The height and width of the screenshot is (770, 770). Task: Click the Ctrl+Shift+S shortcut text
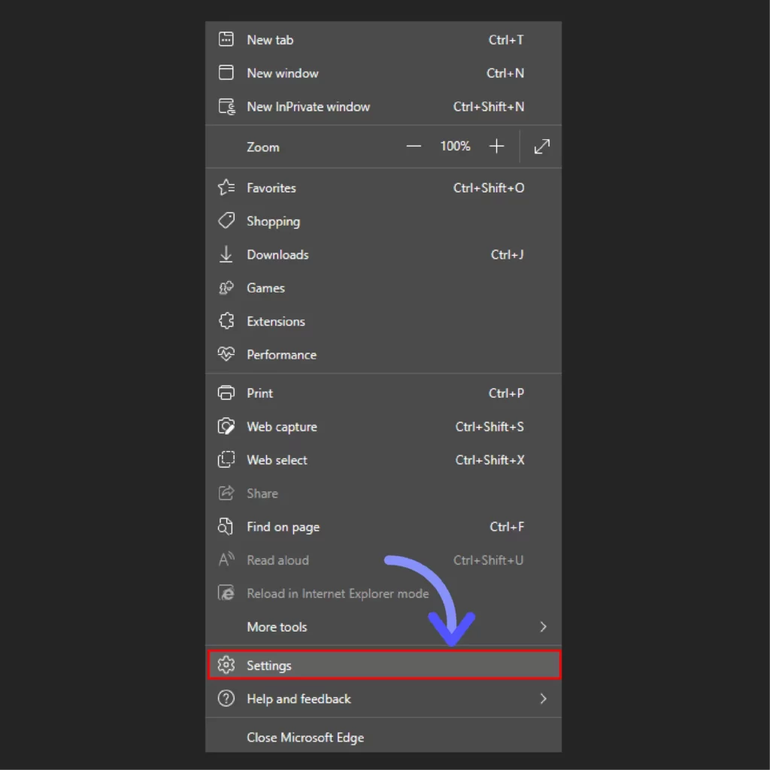tap(489, 427)
